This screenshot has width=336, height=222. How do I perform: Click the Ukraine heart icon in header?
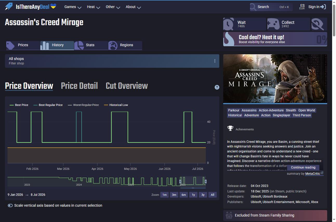[53, 6]
